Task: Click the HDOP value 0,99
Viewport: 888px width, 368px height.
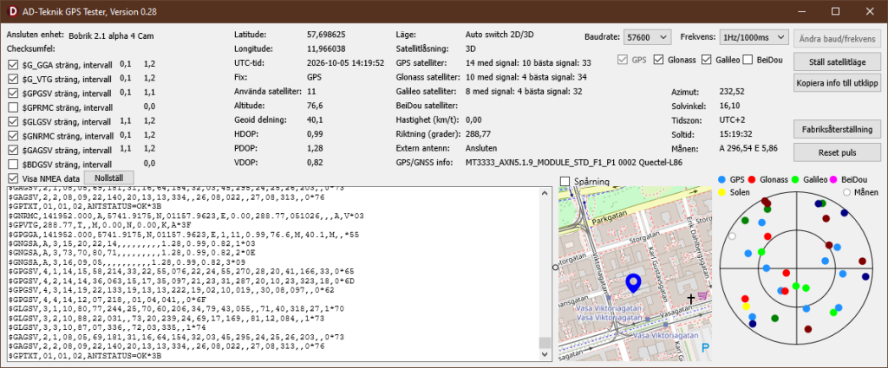Action: point(315,134)
